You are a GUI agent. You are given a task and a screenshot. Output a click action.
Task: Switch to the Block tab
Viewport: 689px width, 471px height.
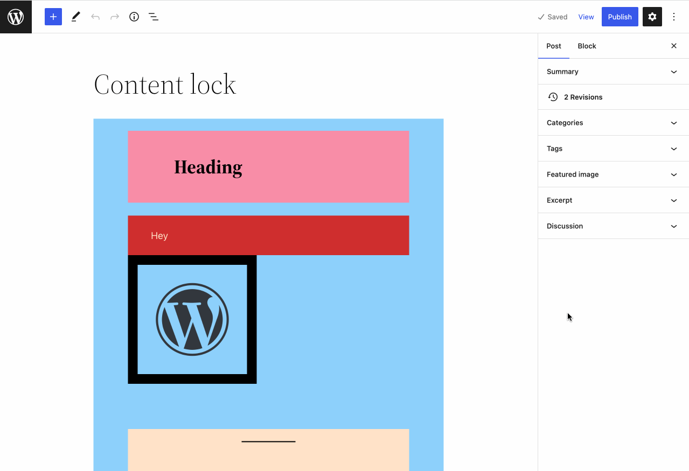[587, 46]
